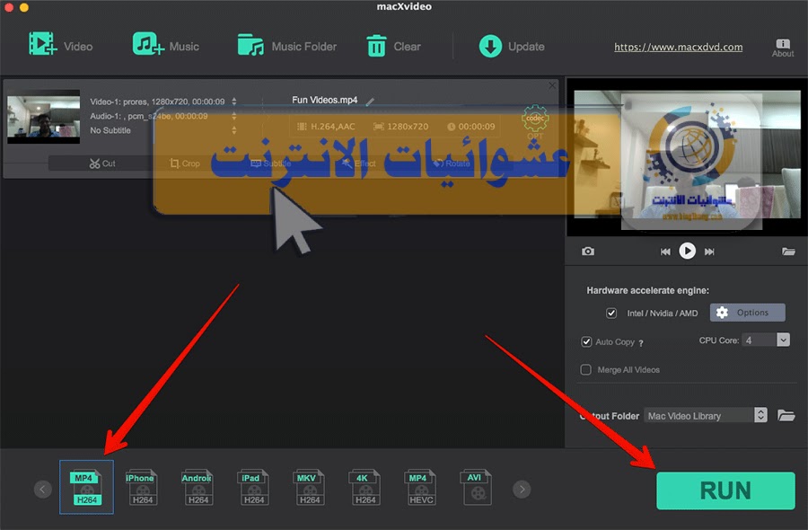Add audio with the Music icon
This screenshot has width=808, height=530.
click(148, 44)
